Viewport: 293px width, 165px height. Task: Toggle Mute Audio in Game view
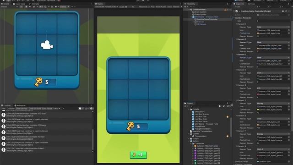(x=161, y=7)
